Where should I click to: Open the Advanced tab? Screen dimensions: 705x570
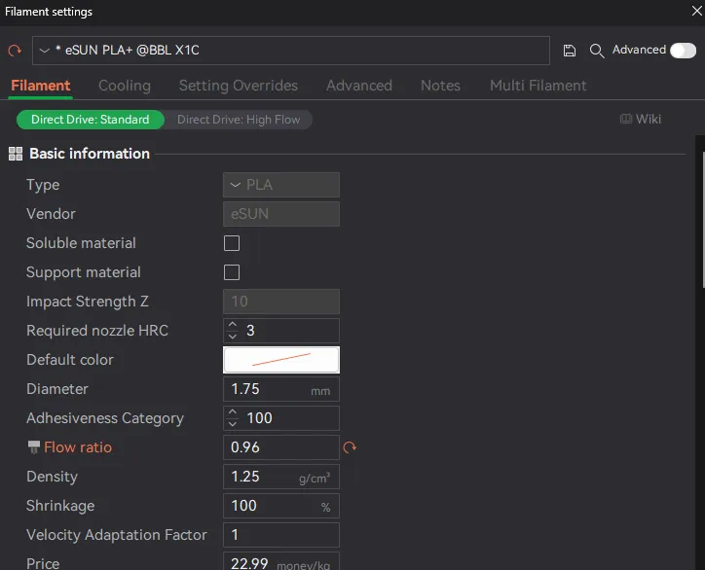pyautogui.click(x=359, y=86)
